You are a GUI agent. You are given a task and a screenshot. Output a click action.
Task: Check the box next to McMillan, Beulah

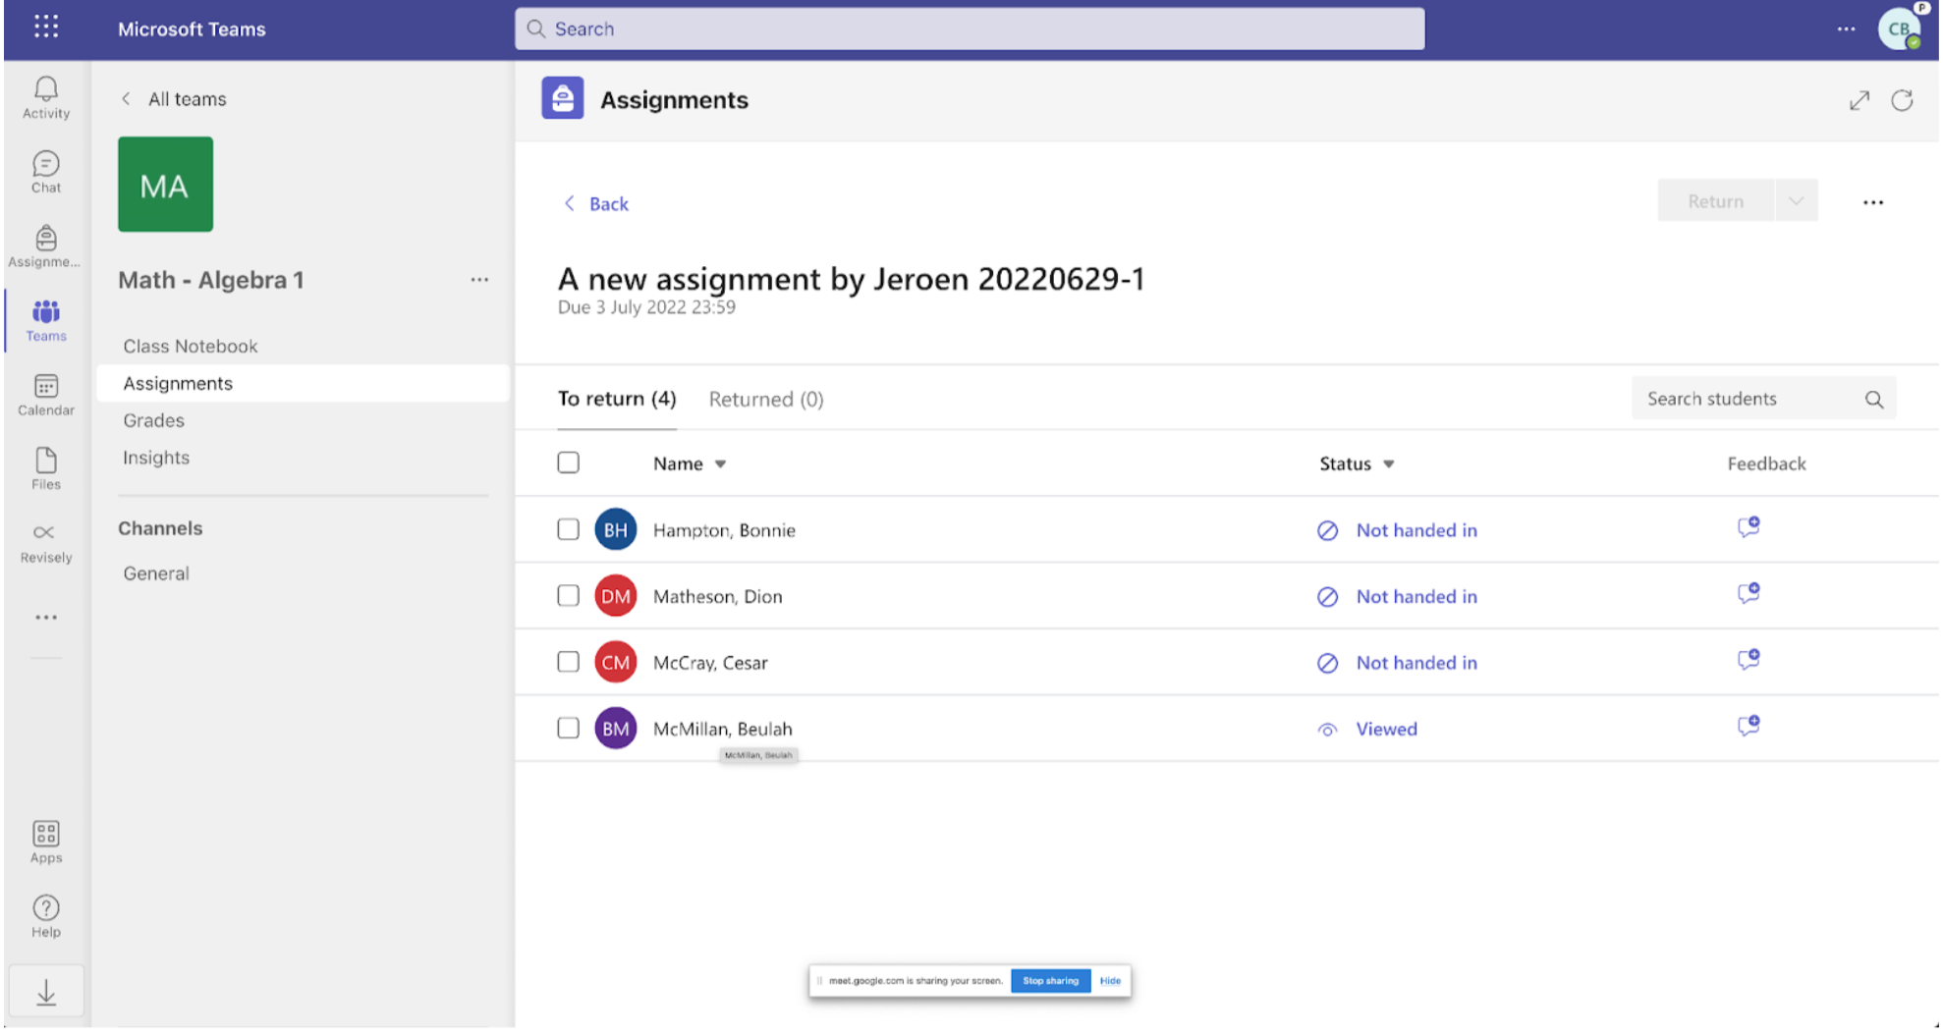pyautogui.click(x=568, y=729)
